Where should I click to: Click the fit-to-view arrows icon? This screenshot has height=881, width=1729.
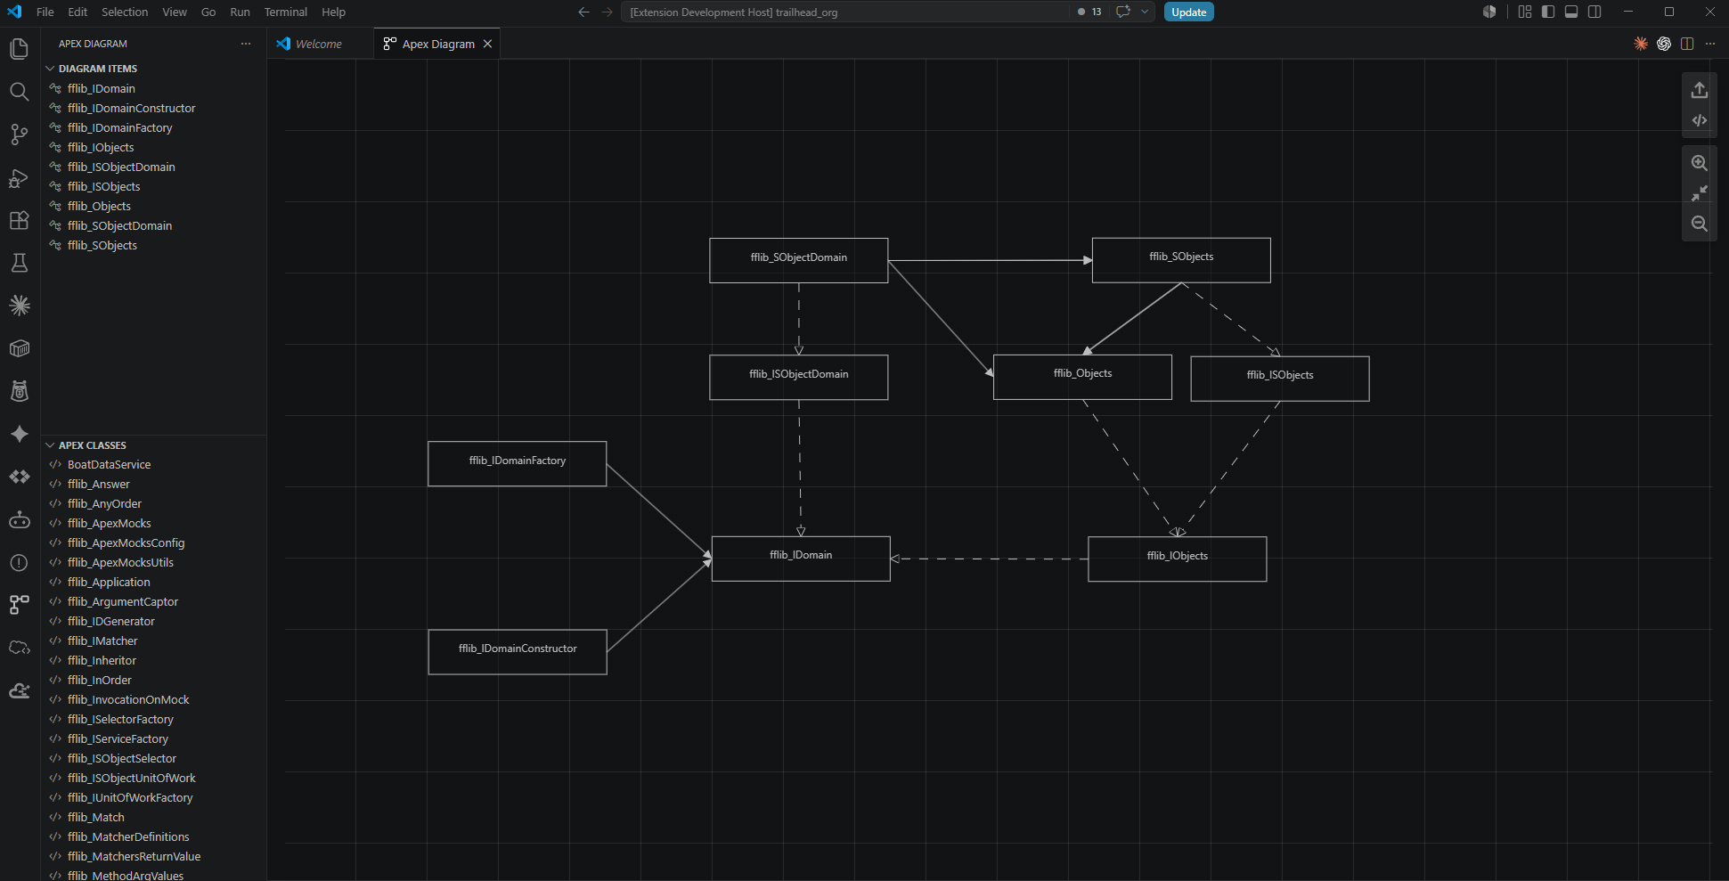point(1700,193)
